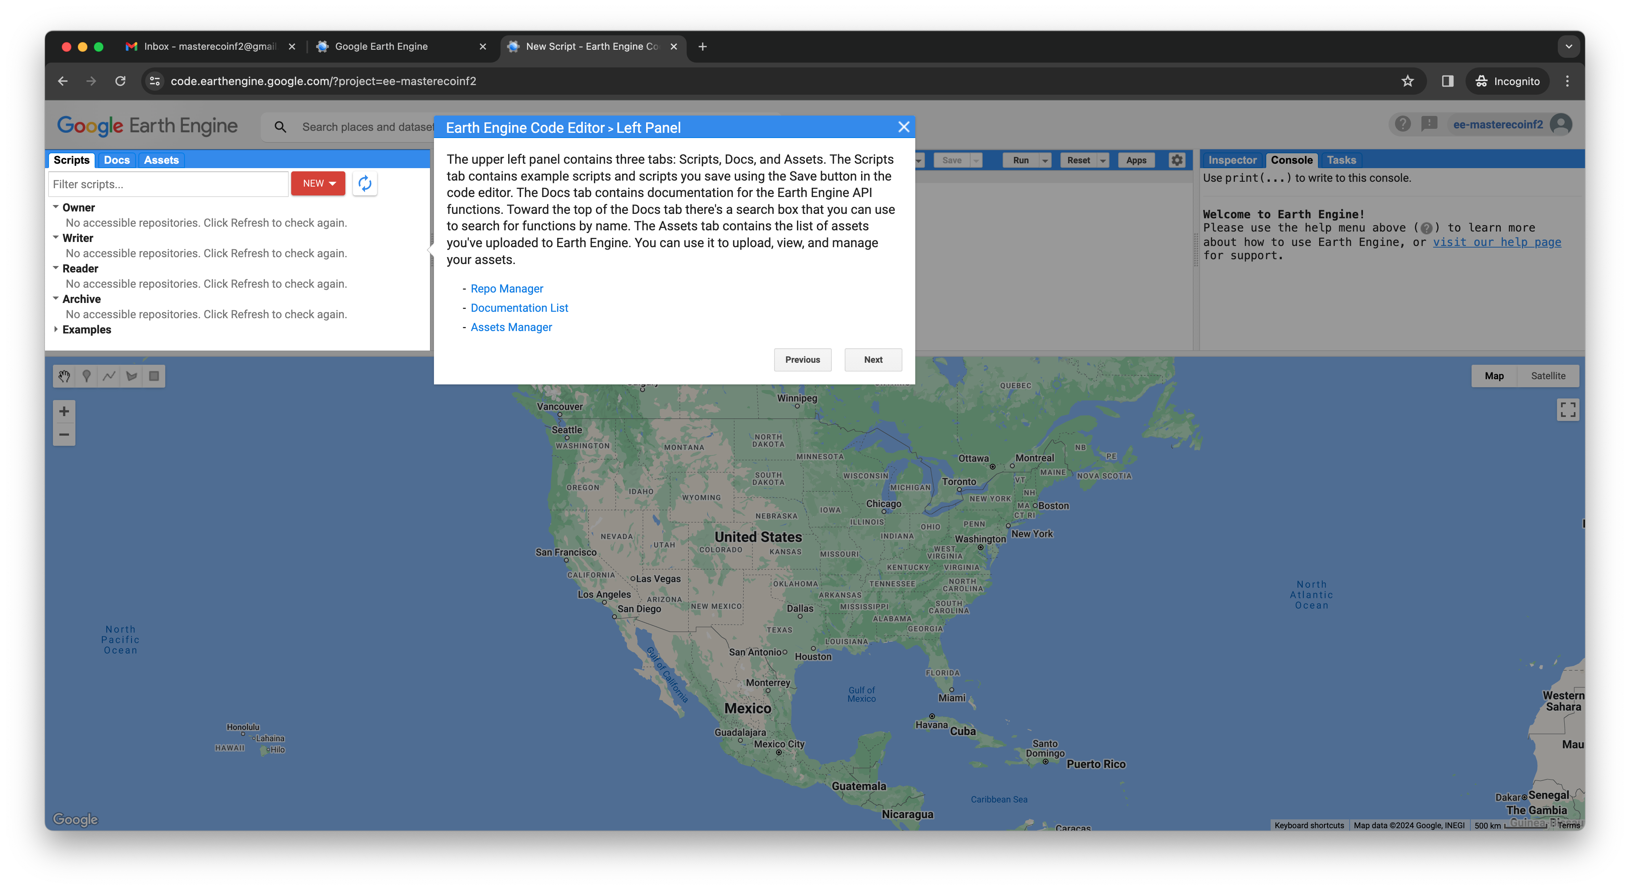Collapse the Owner repository section

[x=56, y=207]
